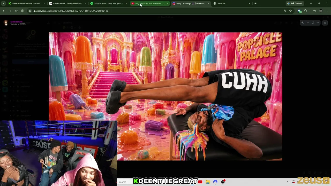
Task: Open the browser profile avatar
Action: 321,11
